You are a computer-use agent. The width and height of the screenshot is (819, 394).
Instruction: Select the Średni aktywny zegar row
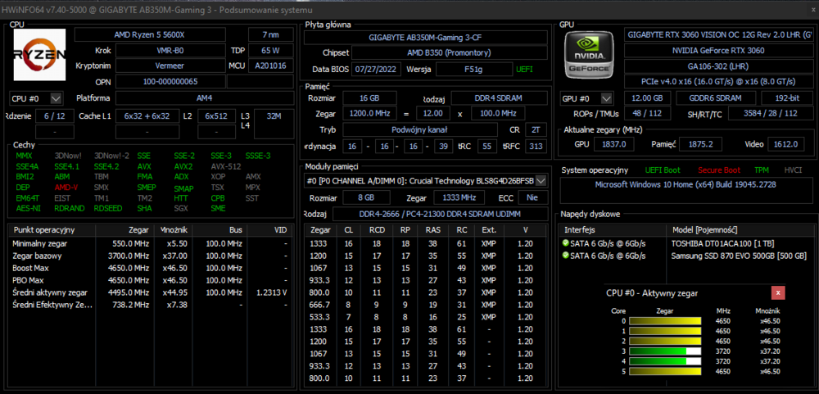151,292
